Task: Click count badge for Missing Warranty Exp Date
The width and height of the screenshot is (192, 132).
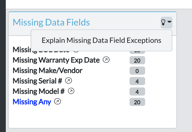Action: tap(137, 60)
